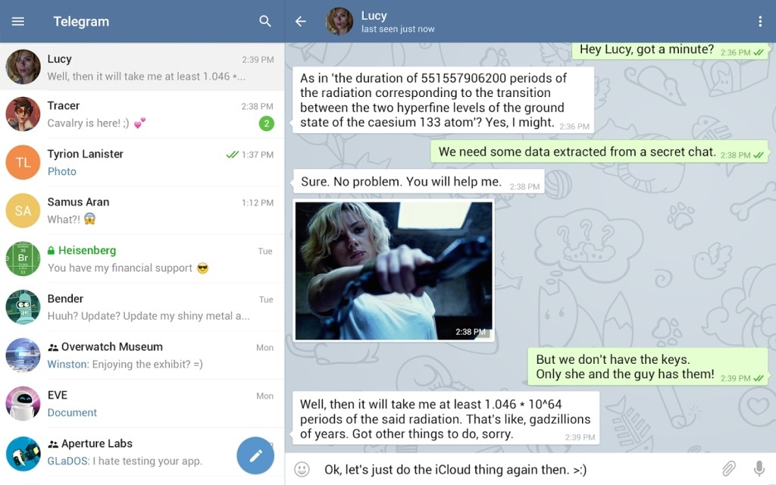This screenshot has height=485, width=776.
Task: Select message 'Hey Lucy, got a minute?'
Action: (670, 50)
